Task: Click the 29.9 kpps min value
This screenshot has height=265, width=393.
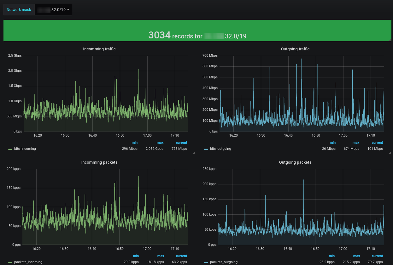Action: (131, 262)
